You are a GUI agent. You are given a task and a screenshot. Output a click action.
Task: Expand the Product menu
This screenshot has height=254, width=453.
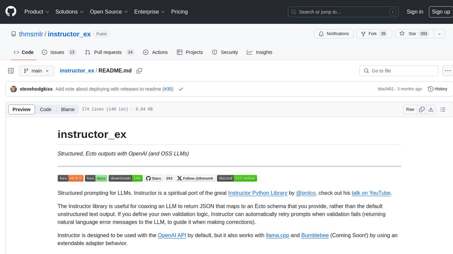[37, 12]
